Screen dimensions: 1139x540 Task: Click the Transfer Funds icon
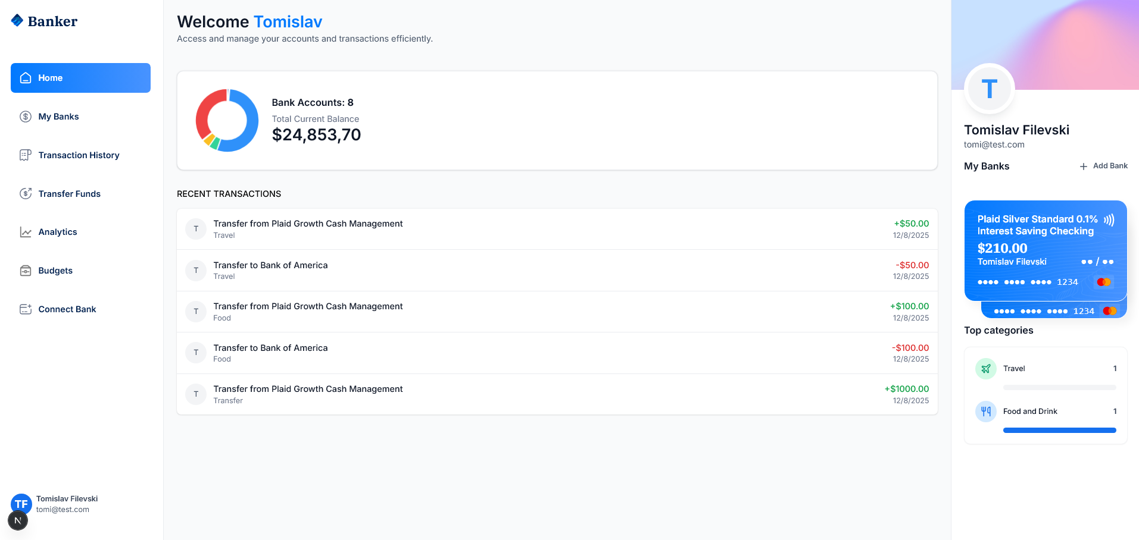[x=25, y=194]
